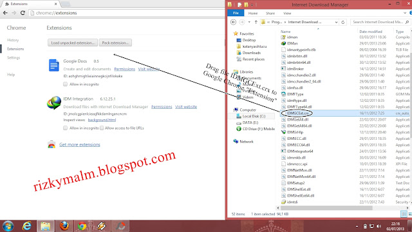Click the Chrome Web Store icon
412x232 pixels.
pos(51,144)
